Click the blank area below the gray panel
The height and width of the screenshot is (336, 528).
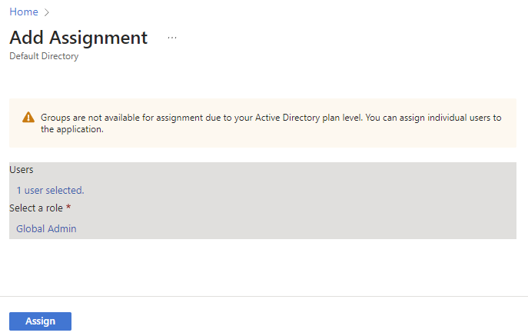pos(261,266)
